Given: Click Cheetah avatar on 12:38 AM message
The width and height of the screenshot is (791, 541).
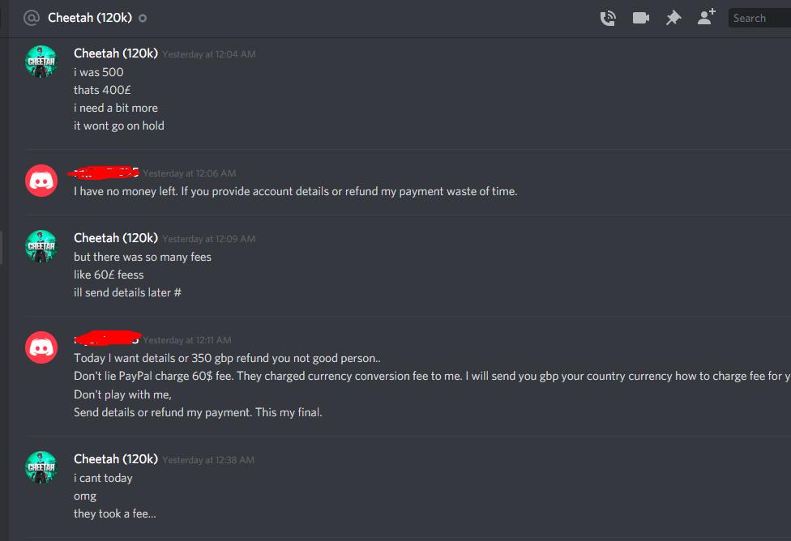Looking at the screenshot, I should click(41, 467).
